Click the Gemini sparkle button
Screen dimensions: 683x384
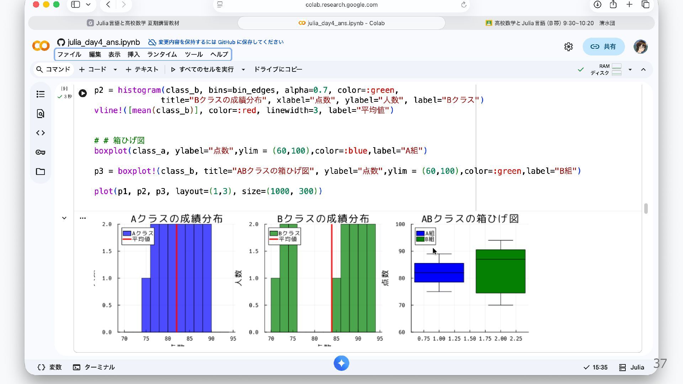pyautogui.click(x=341, y=363)
